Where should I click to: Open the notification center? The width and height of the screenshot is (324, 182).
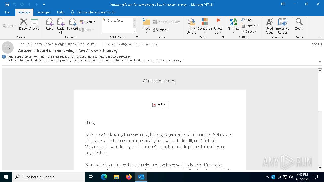tap(316, 177)
